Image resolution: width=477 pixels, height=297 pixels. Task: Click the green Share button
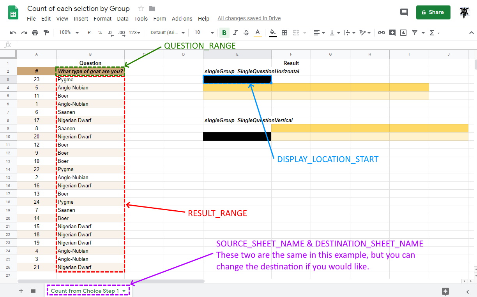pos(433,12)
